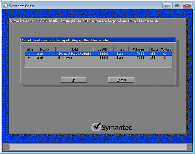
Task: Click the VMware Virtual S model cell
Action: pos(74,54)
